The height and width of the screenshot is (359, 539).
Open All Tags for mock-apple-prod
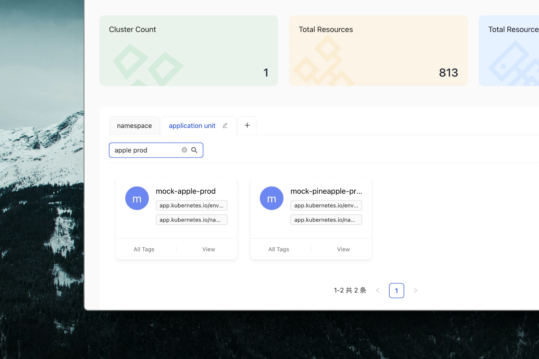click(144, 249)
